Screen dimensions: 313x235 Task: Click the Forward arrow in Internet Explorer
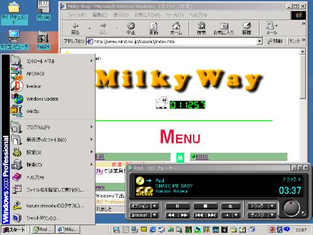103,29
